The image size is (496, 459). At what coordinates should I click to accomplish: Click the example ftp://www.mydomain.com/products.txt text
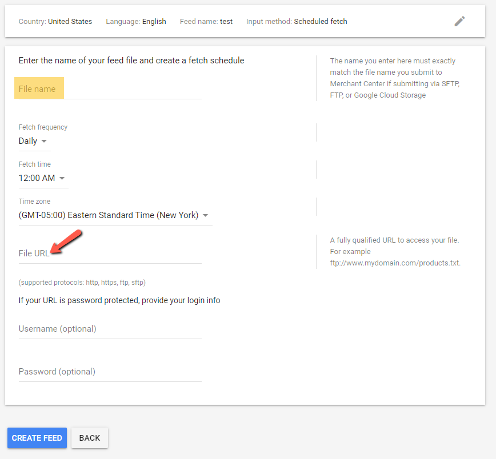tap(395, 263)
